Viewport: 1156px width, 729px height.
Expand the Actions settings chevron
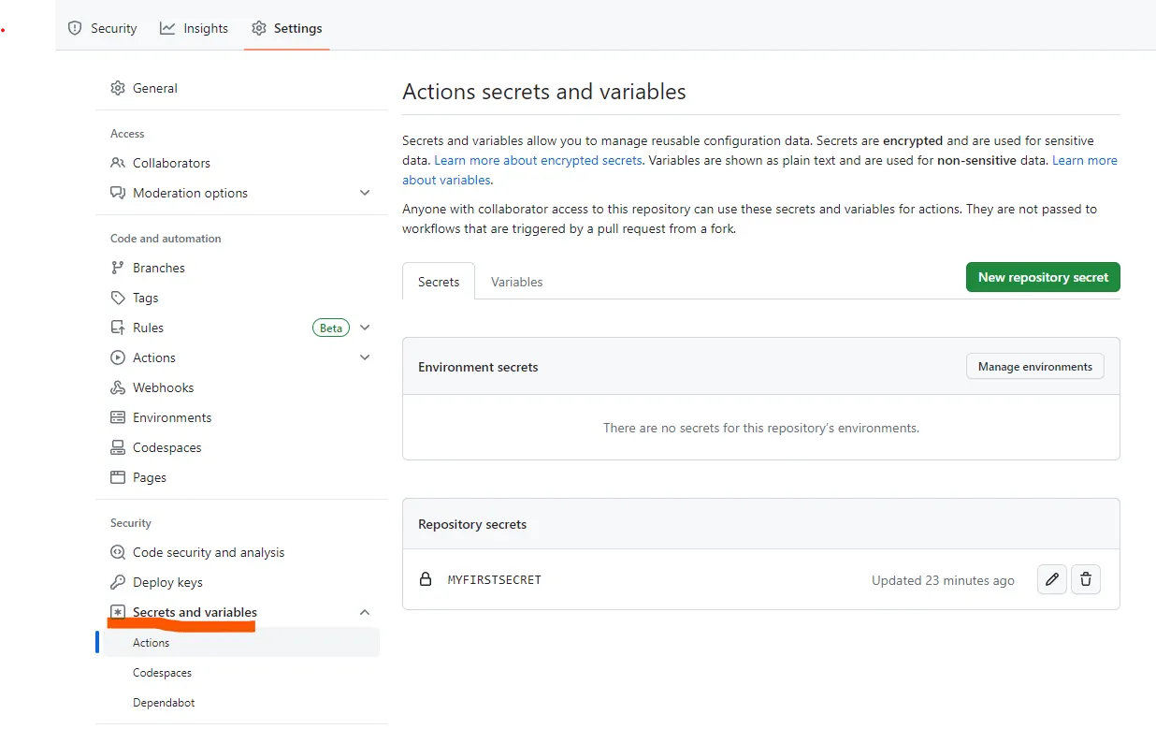coord(365,357)
